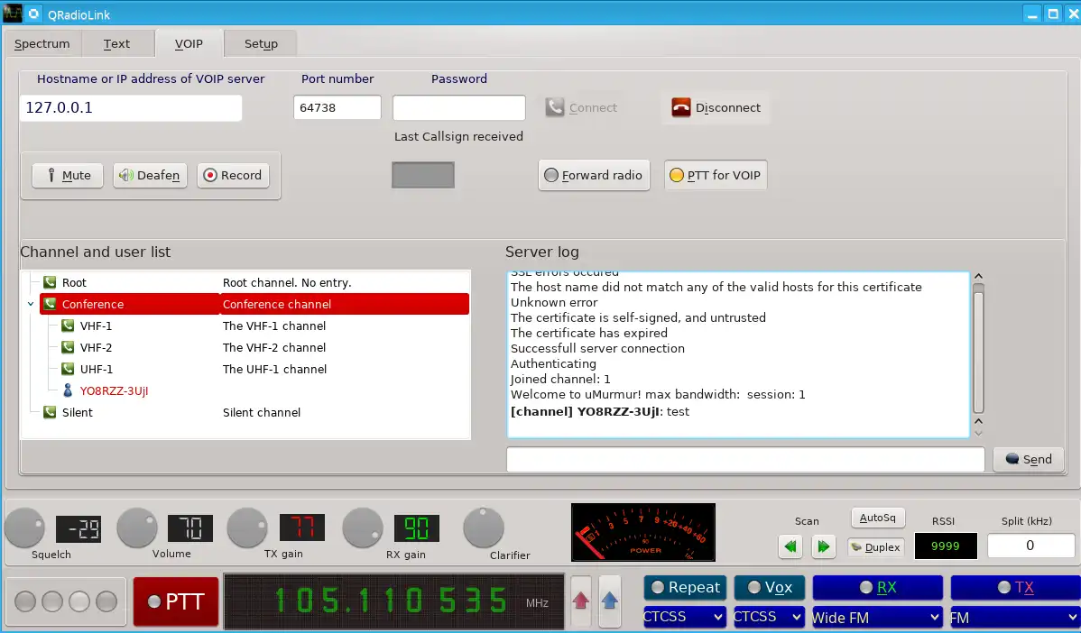The height and width of the screenshot is (633, 1081).
Task: Click the Volume knob
Action: (137, 528)
